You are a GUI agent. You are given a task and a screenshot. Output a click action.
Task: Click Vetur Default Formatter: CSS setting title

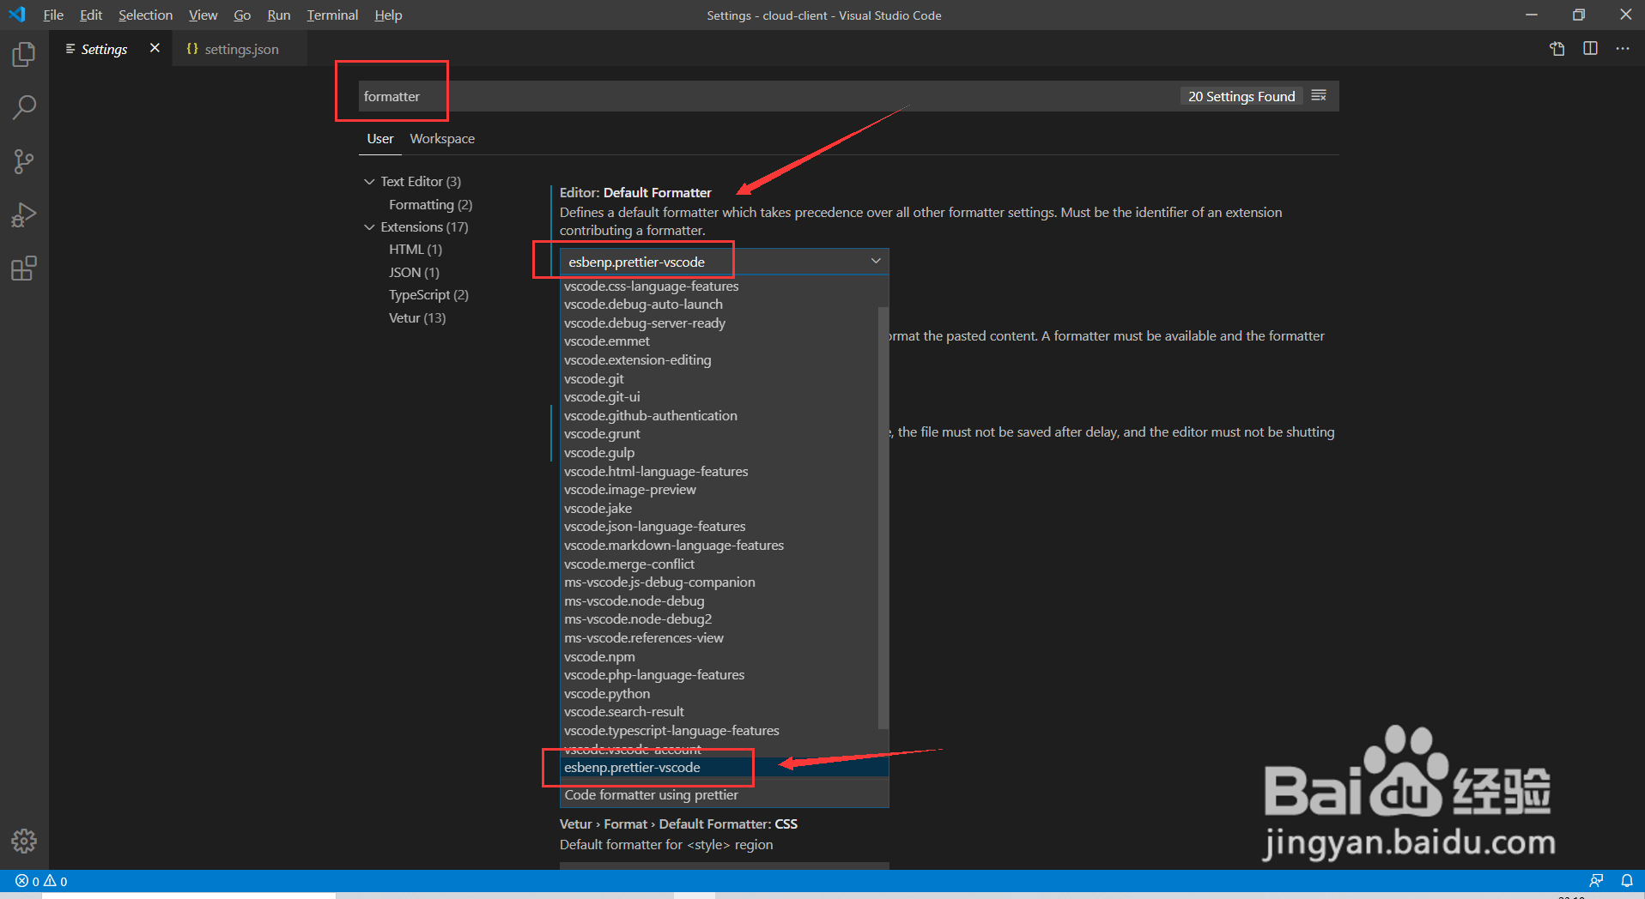[678, 824]
